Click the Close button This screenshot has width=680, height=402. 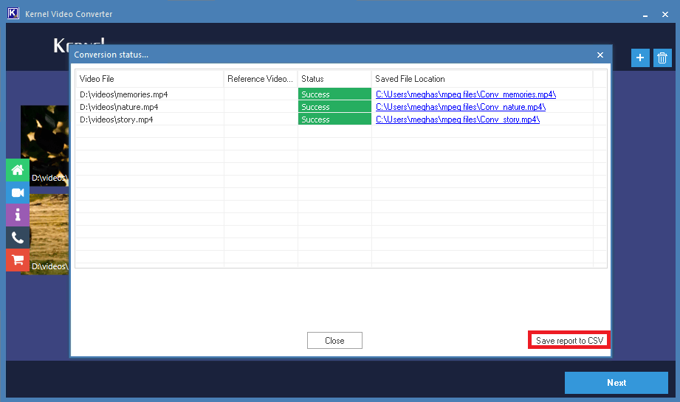(334, 341)
